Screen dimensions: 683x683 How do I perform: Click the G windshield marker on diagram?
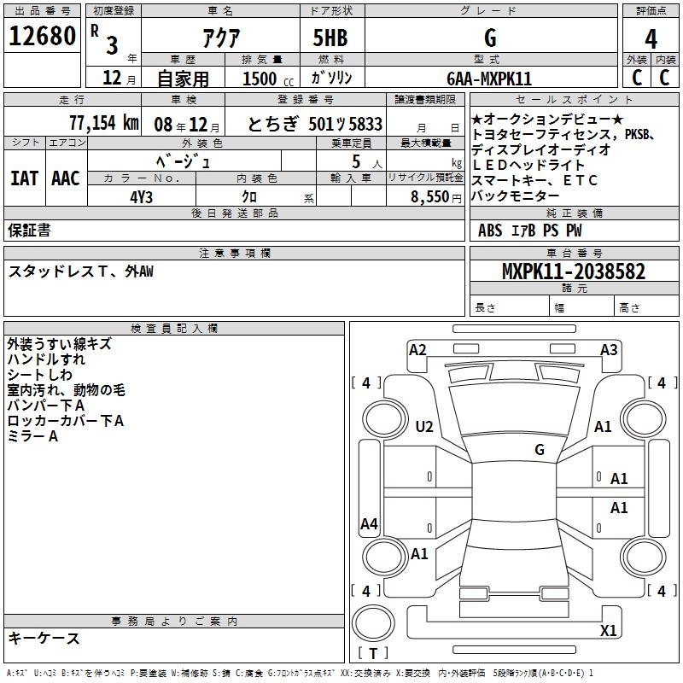click(x=540, y=450)
